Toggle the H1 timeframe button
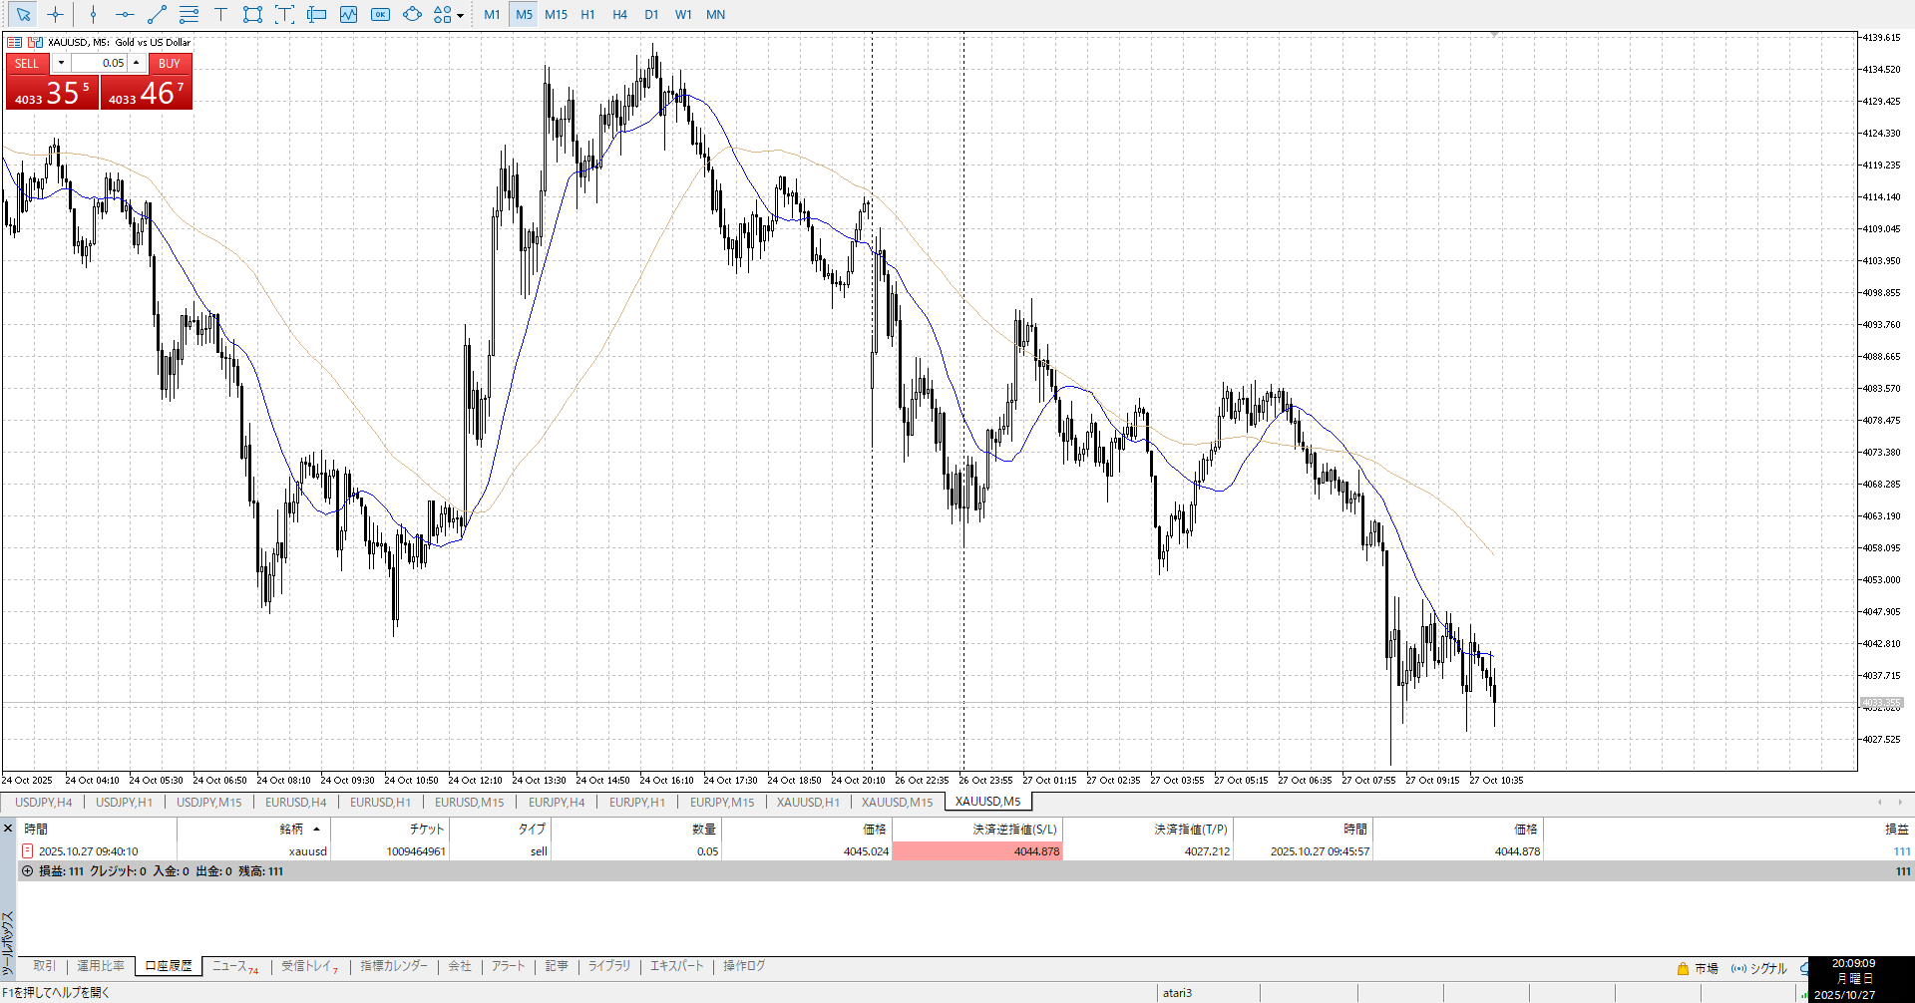Screen dimensions: 1915x1003 tap(587, 14)
